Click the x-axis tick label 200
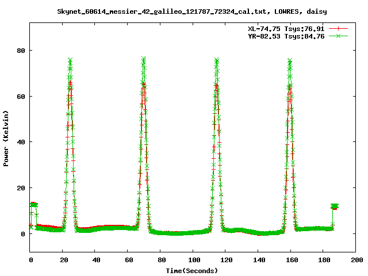This screenshot has width=368, height=276. click(x=356, y=260)
